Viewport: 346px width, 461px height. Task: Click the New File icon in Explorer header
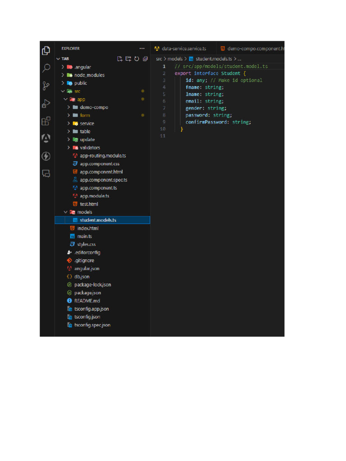pos(120,59)
